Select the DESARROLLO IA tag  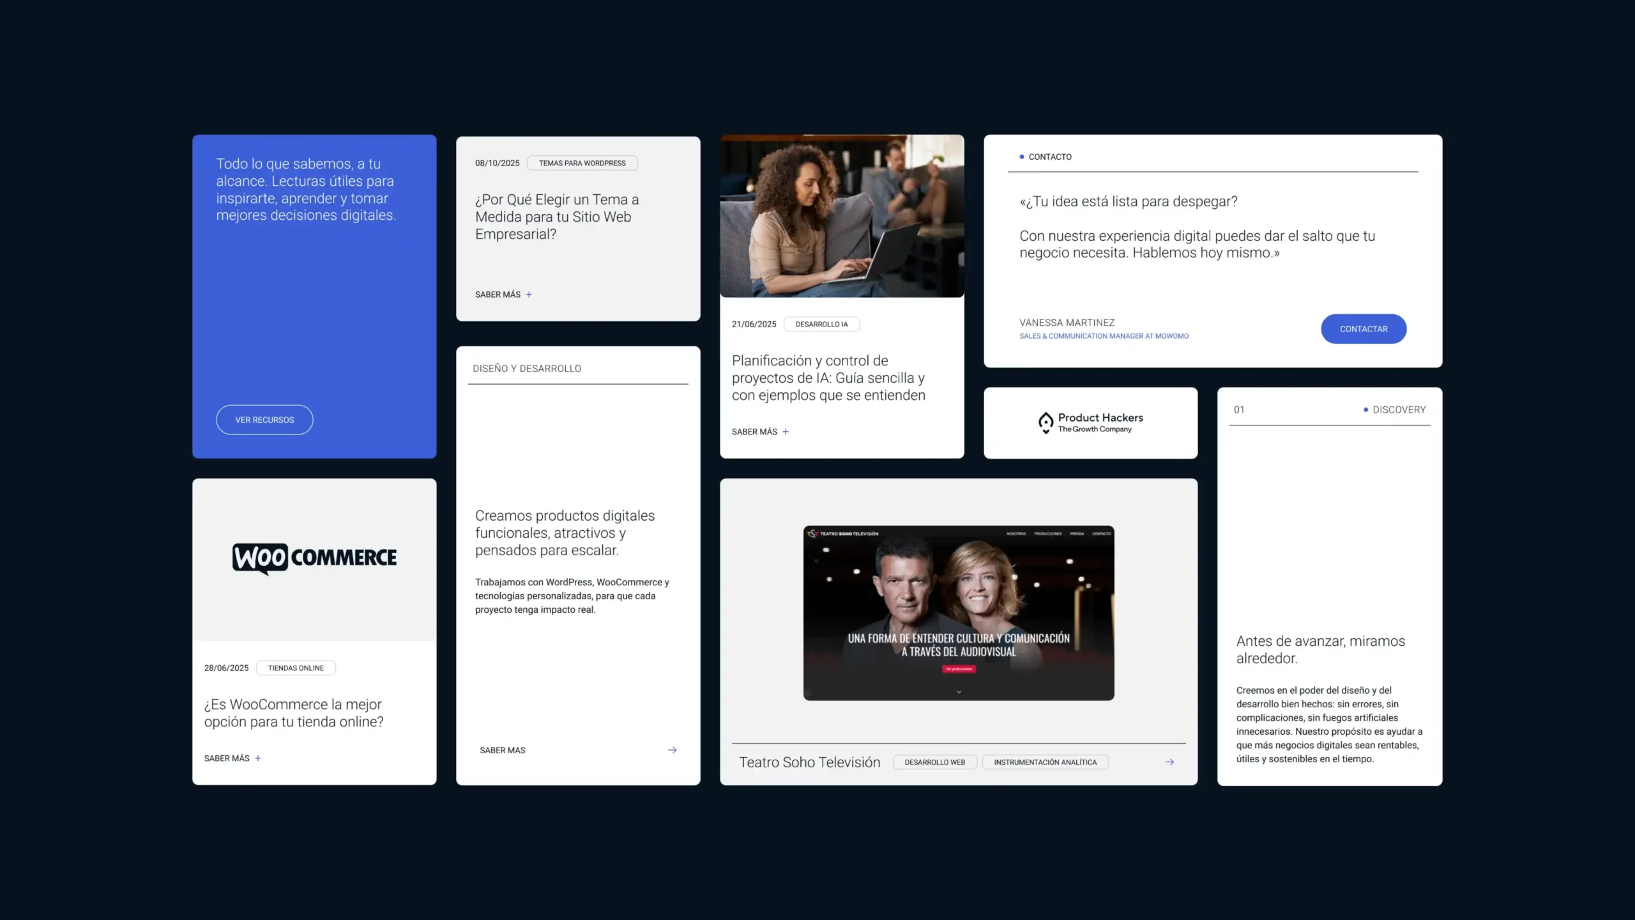click(821, 324)
